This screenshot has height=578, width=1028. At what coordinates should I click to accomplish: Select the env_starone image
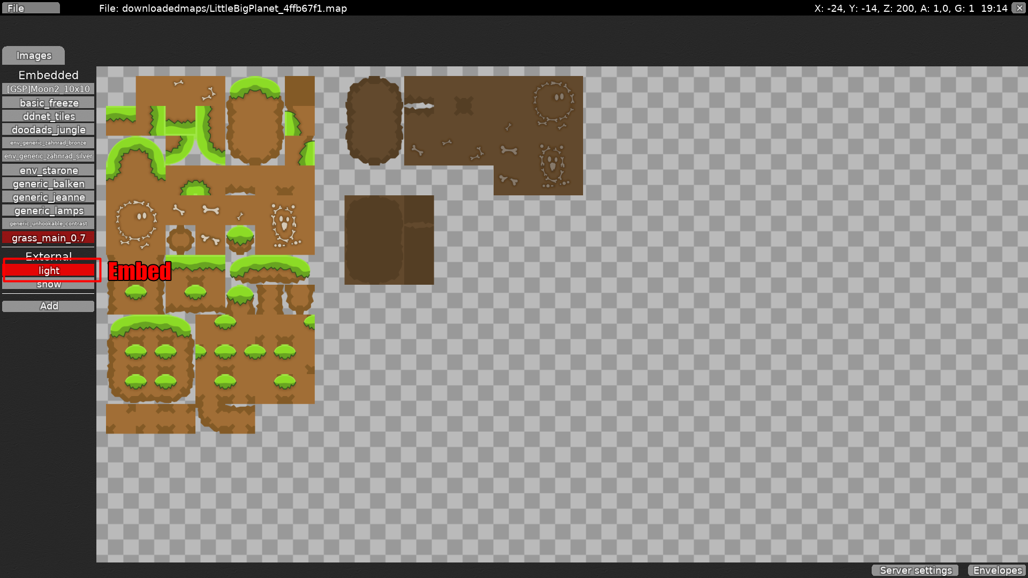48,170
